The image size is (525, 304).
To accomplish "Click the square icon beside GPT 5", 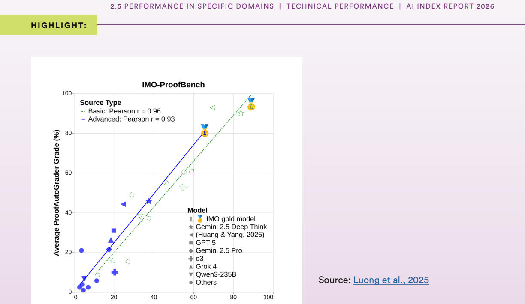I will click(191, 243).
